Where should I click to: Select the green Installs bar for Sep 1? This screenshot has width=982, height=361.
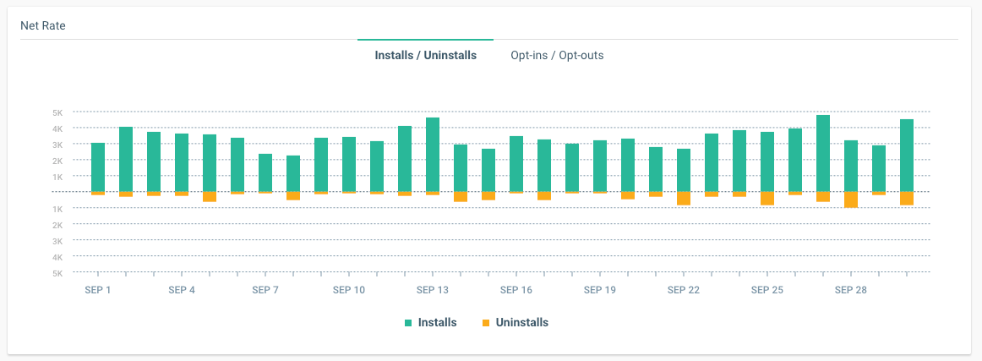pos(98,167)
